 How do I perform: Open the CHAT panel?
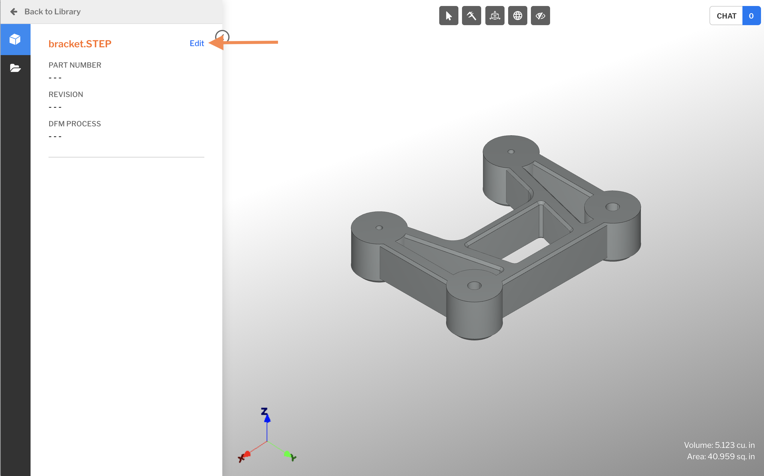pos(726,16)
